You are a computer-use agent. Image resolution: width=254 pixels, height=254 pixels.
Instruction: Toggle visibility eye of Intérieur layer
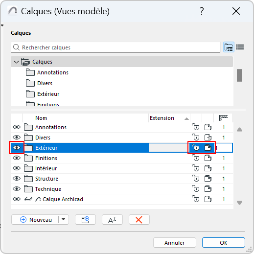click(17, 168)
